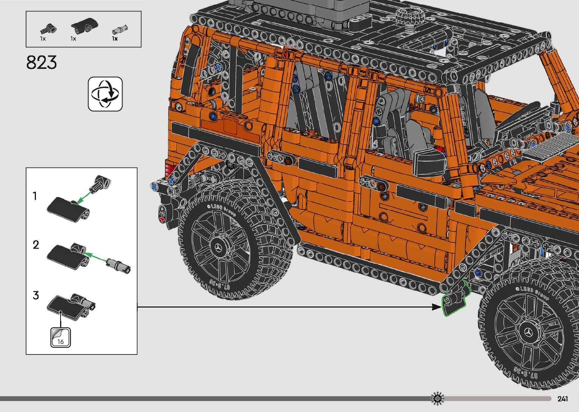
Task: Select the grey pin in parts list
Action: point(120,30)
